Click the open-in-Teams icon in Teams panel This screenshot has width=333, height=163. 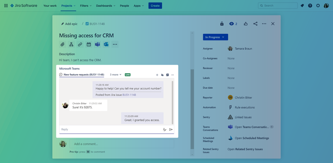(x=167, y=75)
